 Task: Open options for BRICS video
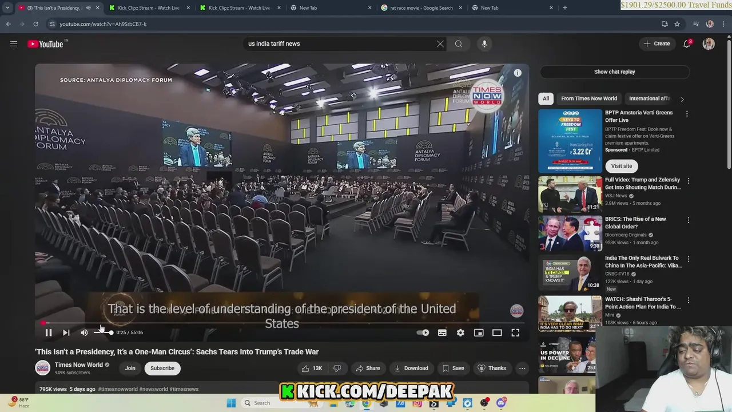[688, 220]
